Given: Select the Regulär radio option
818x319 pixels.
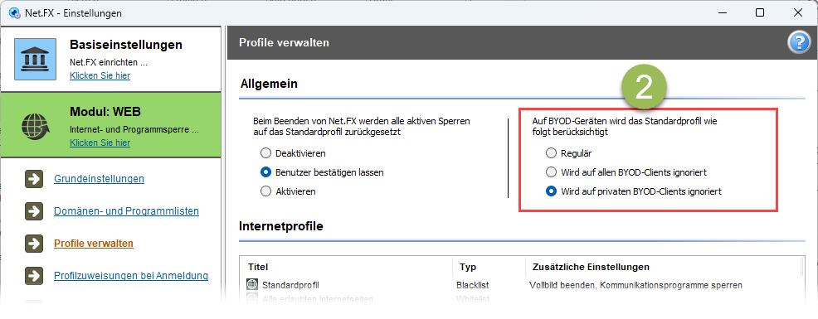Looking at the screenshot, I should tap(551, 153).
